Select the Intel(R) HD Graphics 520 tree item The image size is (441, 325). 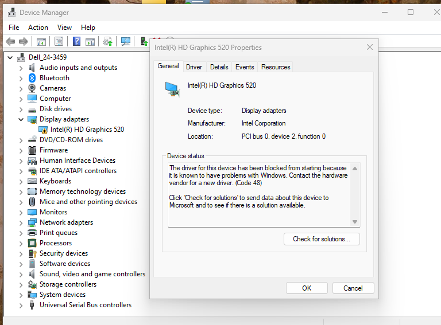tap(87, 130)
